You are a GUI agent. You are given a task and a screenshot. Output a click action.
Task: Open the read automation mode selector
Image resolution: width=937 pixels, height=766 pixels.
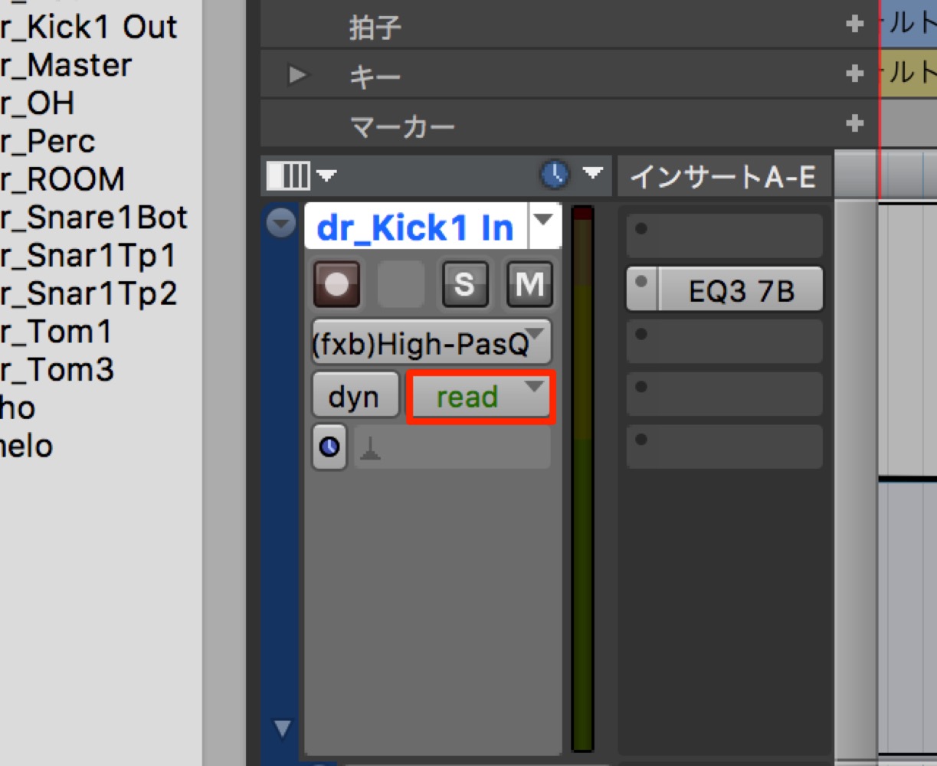(480, 396)
